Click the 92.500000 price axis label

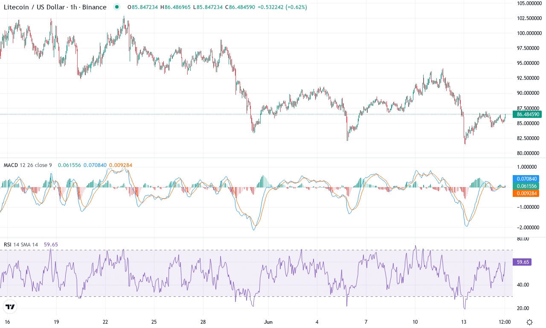tap(529, 78)
